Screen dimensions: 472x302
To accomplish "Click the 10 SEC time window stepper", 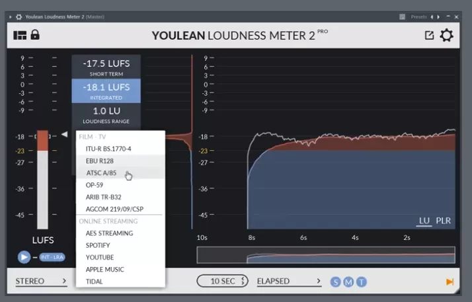I will click(x=223, y=282).
